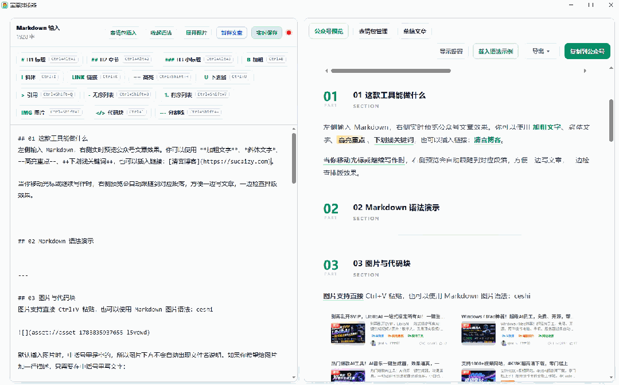Screen dimensions: 619x385
Task: Insert an H2 章节 heading
Action: click(120, 59)
